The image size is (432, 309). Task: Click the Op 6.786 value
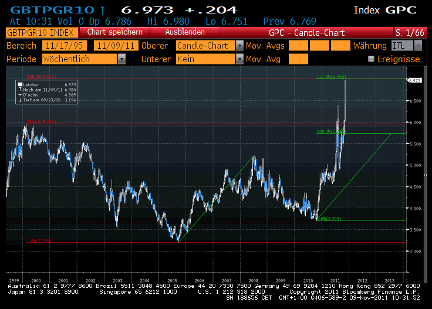click(x=110, y=22)
